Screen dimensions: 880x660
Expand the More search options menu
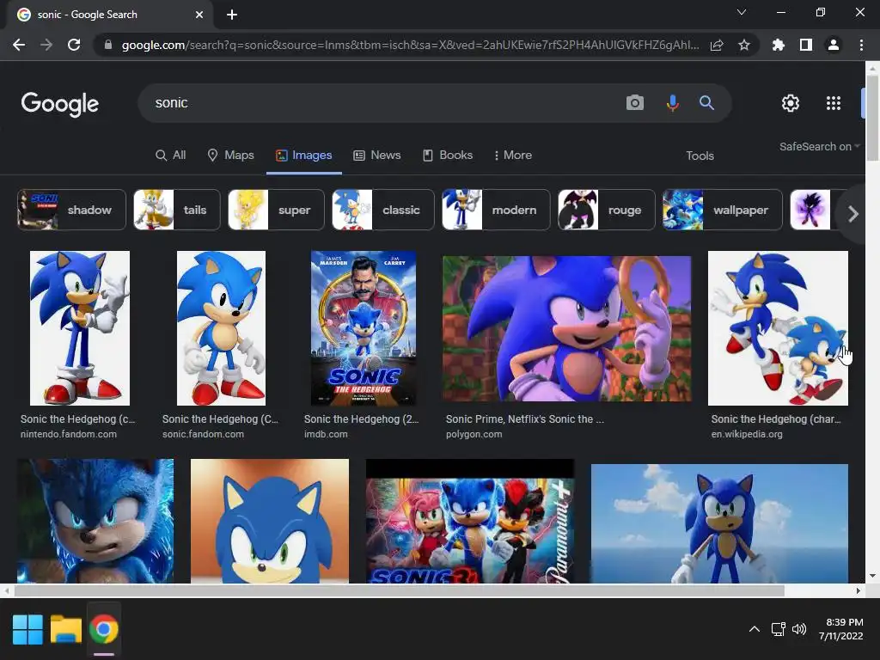(513, 156)
